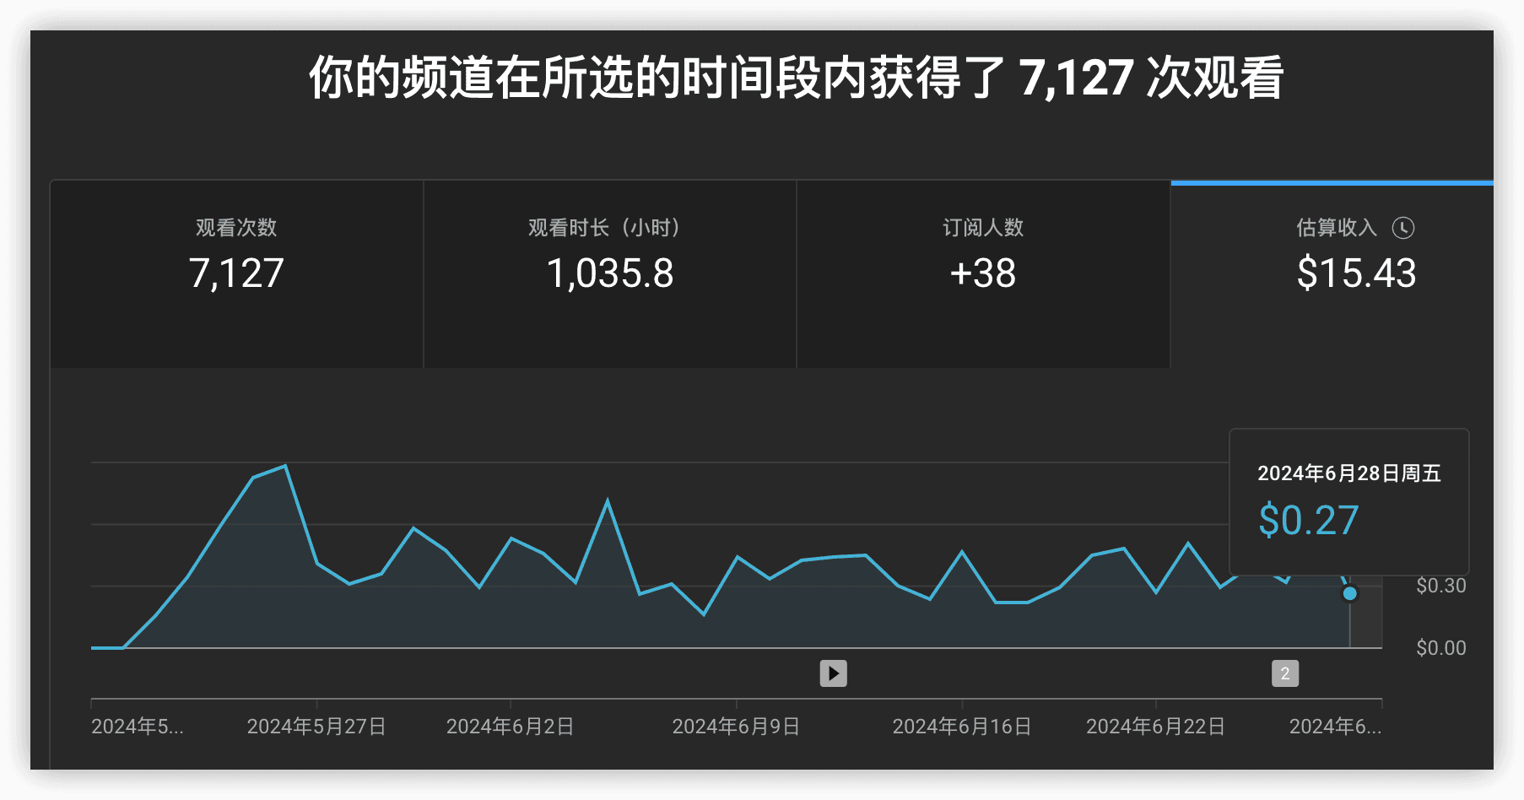Click the $0.27 value in the tooltip
This screenshot has height=800, width=1524.
1308,521
